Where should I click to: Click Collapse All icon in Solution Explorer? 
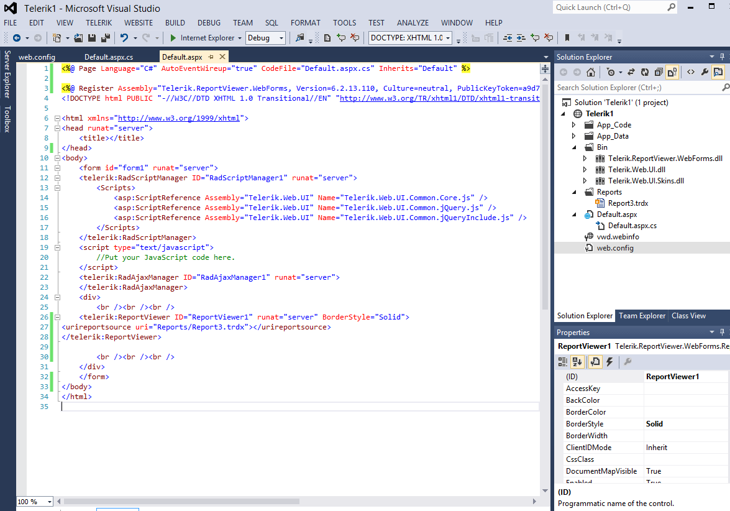pos(658,72)
